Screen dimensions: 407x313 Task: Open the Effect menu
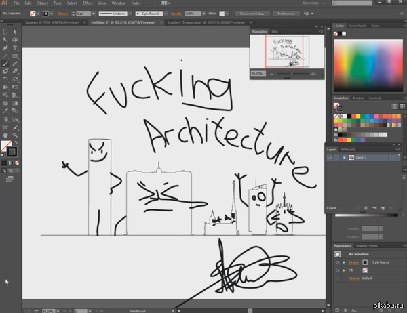pos(88,3)
